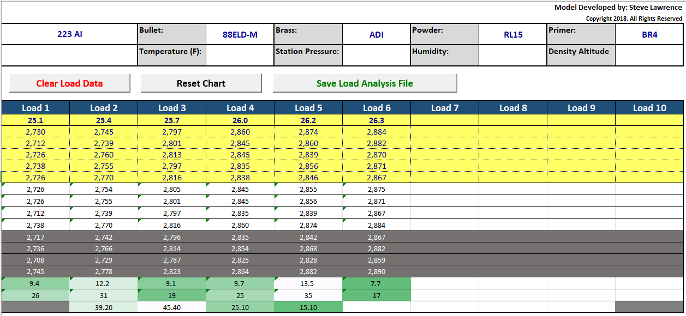Image resolution: width=686 pixels, height=316 pixels.
Task: Select the empty Temperature (F) value field
Action: tap(240, 56)
